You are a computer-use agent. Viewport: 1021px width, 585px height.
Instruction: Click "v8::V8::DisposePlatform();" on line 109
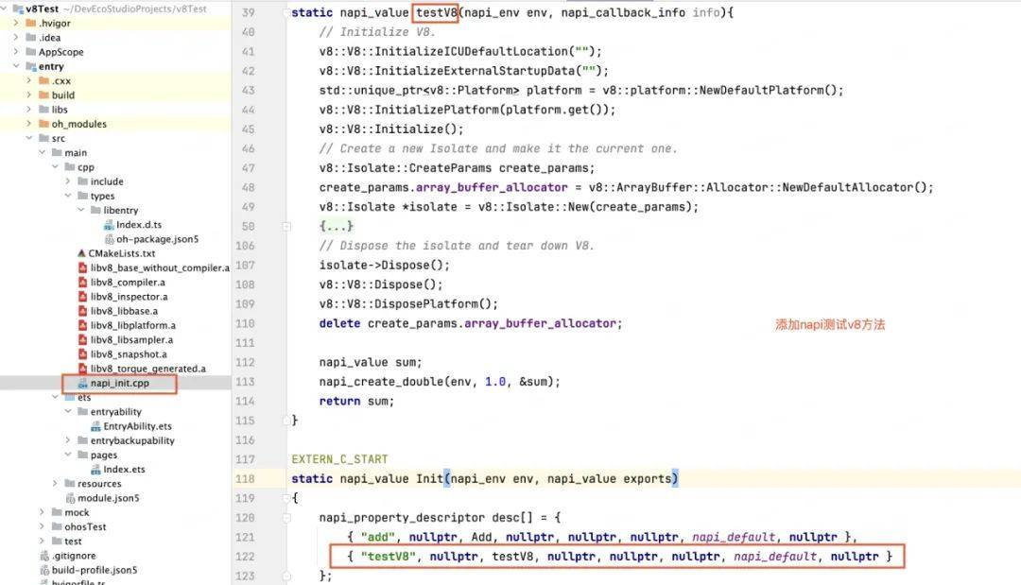pos(408,304)
